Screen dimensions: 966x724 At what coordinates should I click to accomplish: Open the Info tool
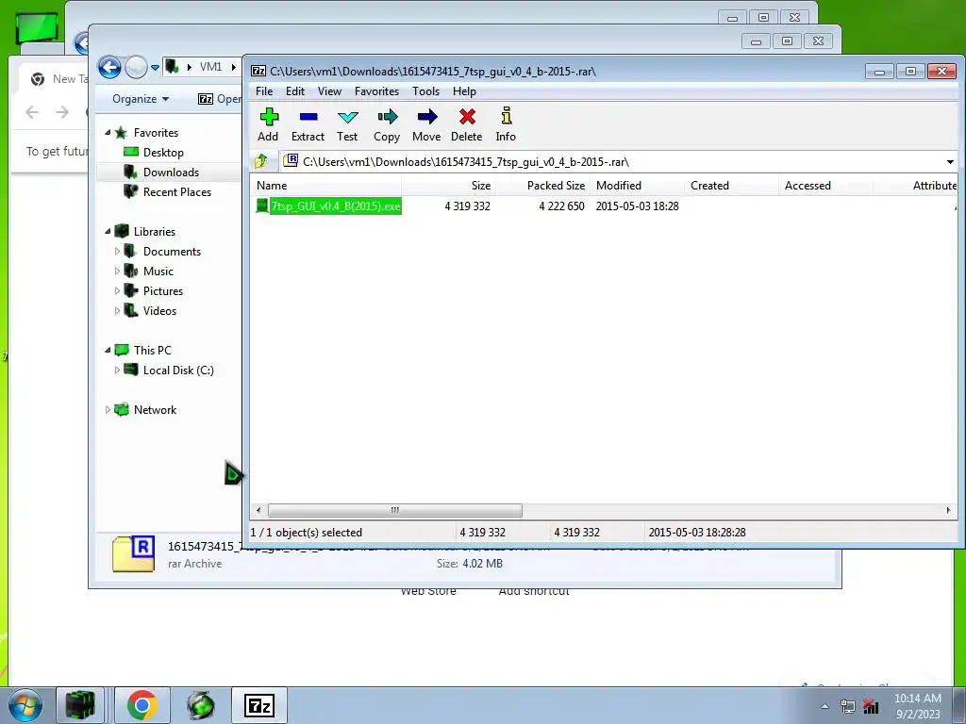click(506, 125)
